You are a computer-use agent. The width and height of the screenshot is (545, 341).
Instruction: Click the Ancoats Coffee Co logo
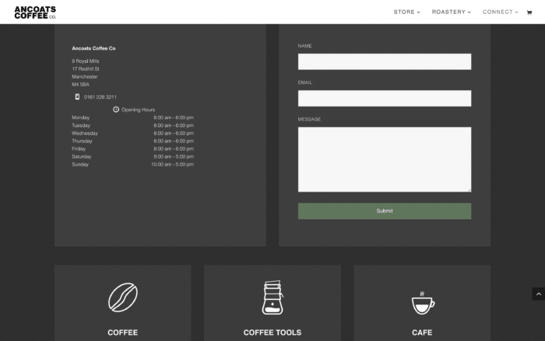coord(35,12)
